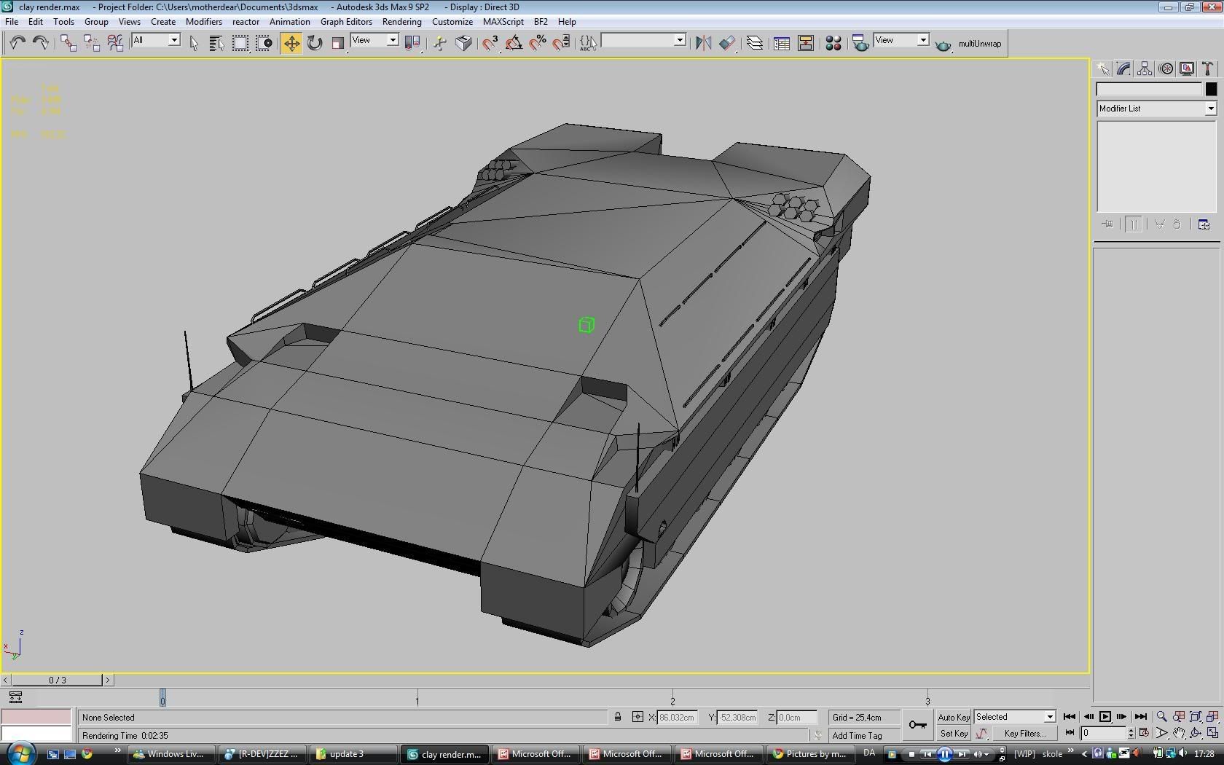Toggle the Selection Lock icon
The width and height of the screenshot is (1224, 765).
tap(618, 717)
